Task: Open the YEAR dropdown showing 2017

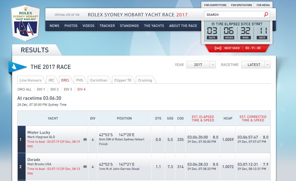Action: [201, 65]
